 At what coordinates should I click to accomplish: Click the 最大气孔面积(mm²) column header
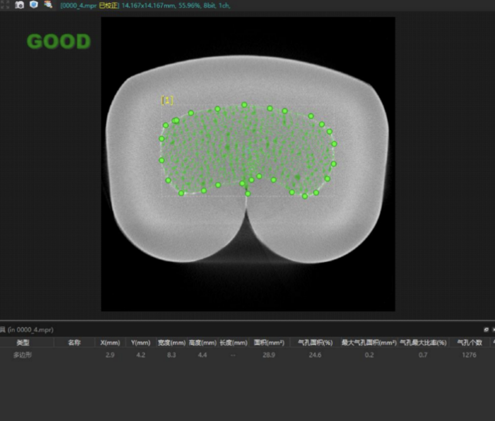coord(369,342)
